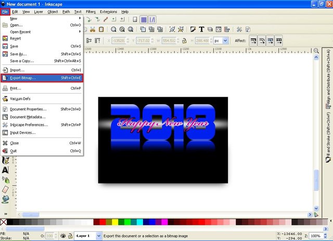Open the Edit menu

[15, 11]
